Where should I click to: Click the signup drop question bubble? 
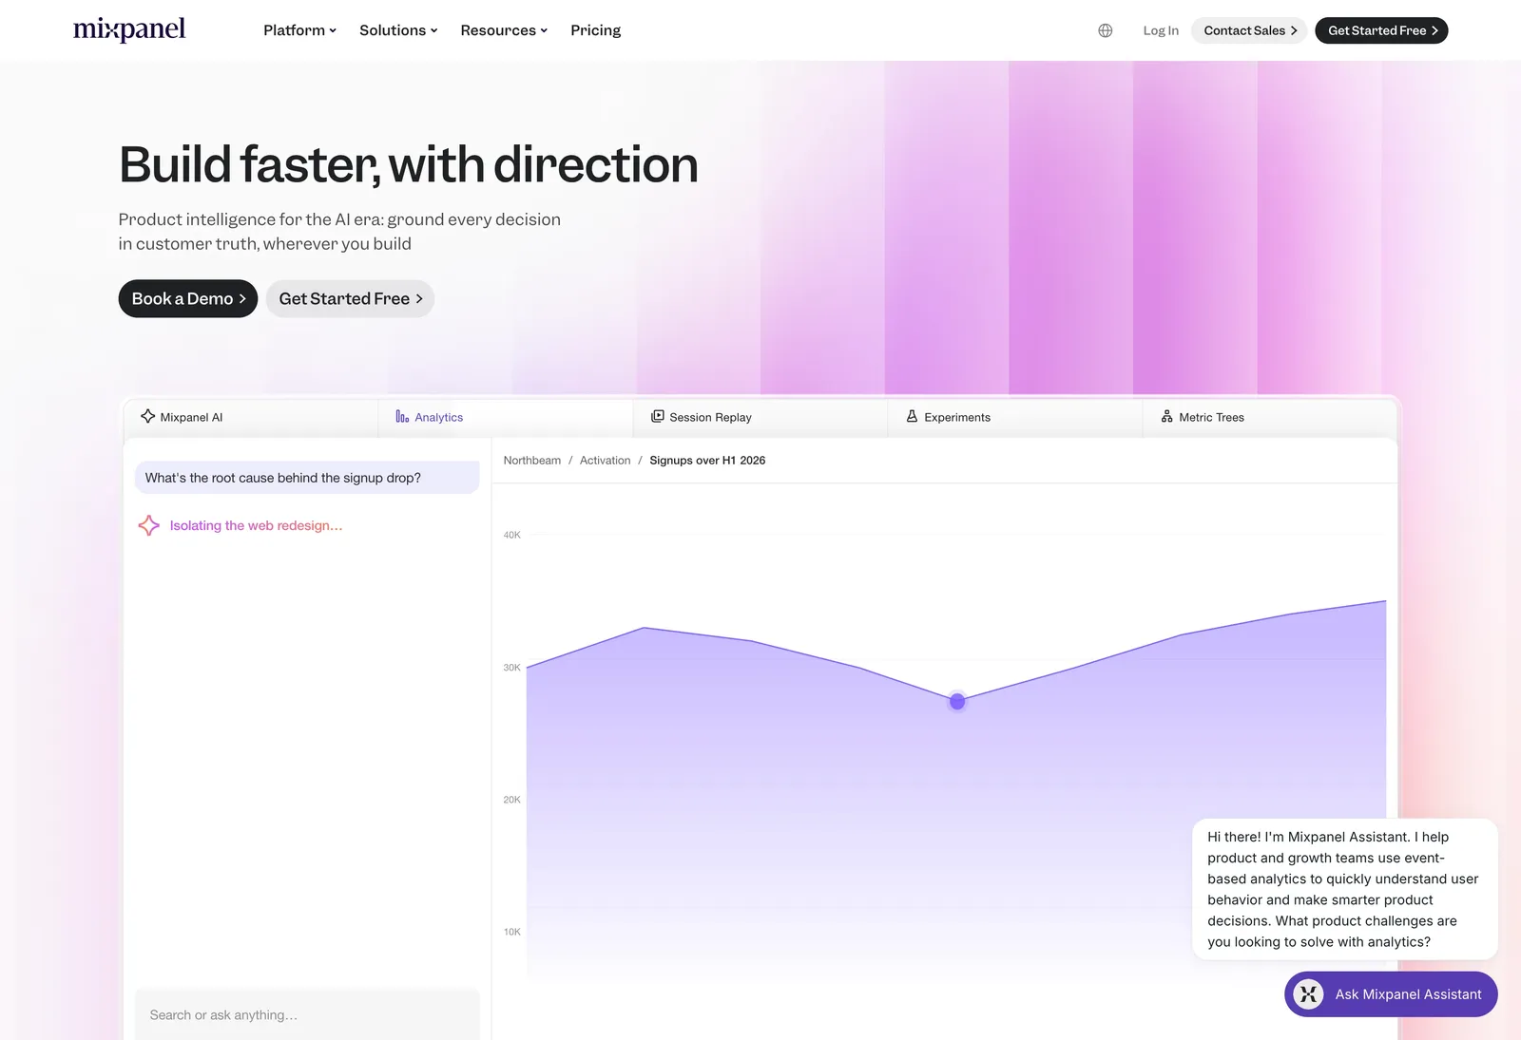(x=307, y=478)
